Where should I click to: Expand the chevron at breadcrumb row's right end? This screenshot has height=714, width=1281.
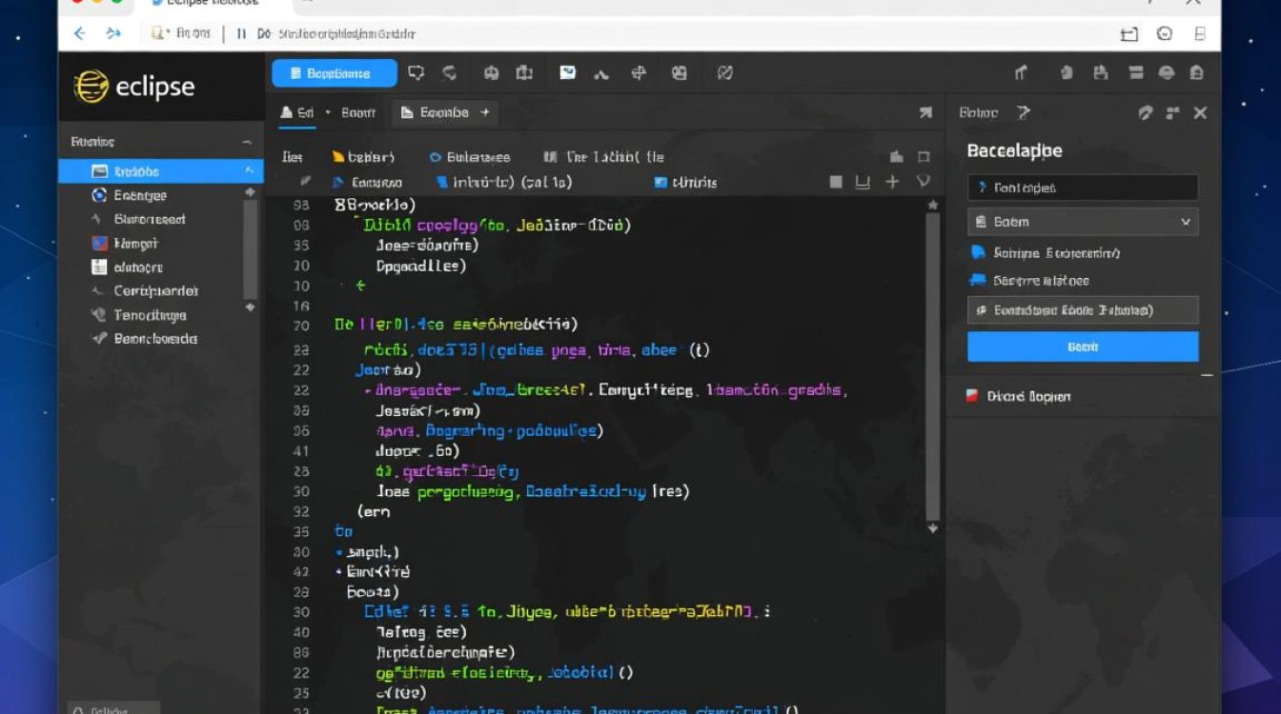(923, 182)
